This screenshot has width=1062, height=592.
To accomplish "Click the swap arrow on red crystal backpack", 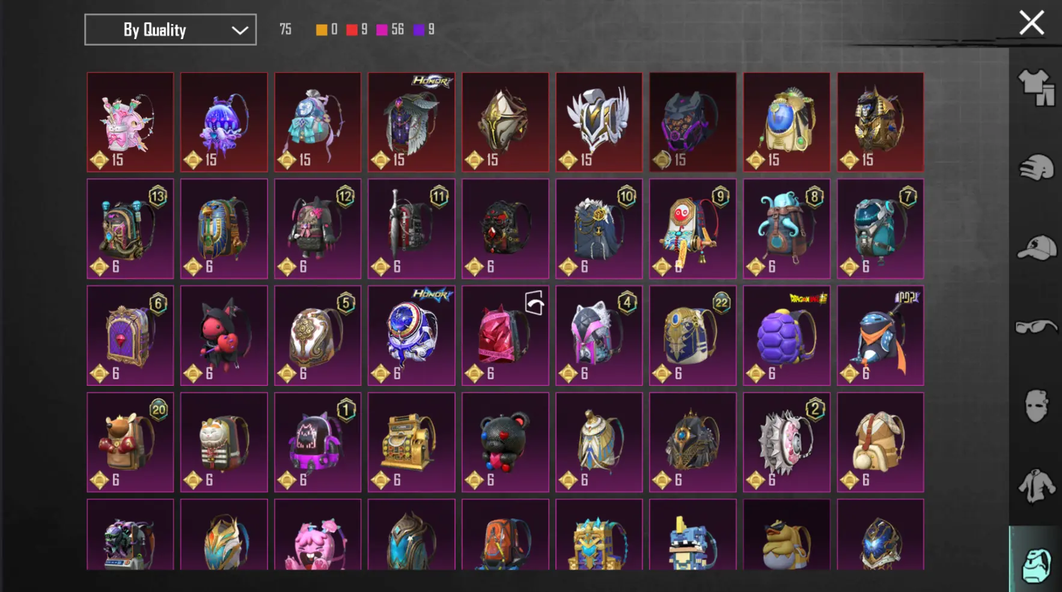I will click(x=534, y=302).
